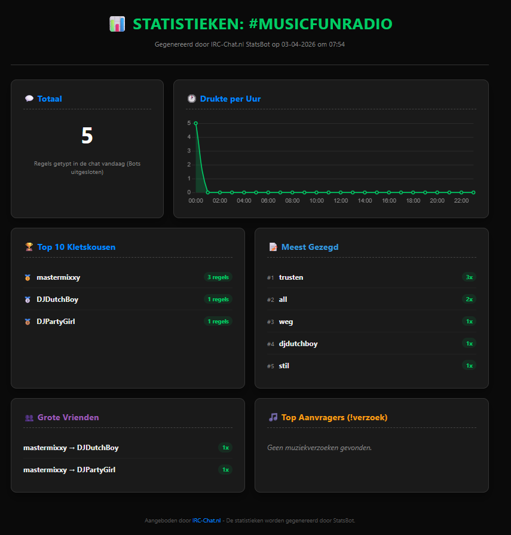
Task: Click the music note icon on Top Aanvragers panel
Action: (x=273, y=417)
